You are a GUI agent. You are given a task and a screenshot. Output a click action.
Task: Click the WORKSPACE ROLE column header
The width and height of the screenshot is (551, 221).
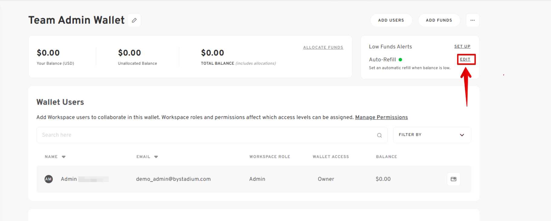269,157
